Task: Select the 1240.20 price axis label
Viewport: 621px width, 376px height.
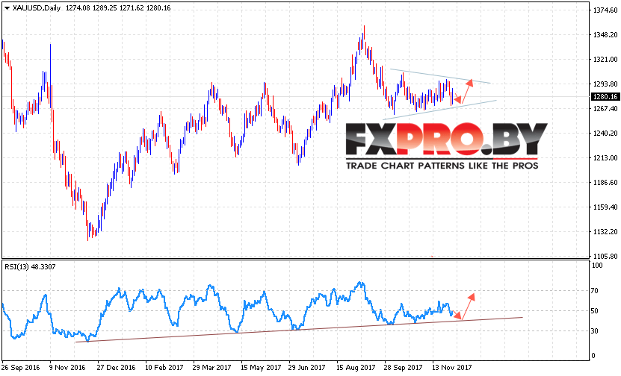Action: point(605,134)
